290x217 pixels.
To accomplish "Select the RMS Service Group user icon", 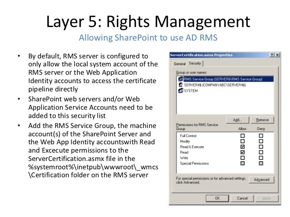I will 180,79.
